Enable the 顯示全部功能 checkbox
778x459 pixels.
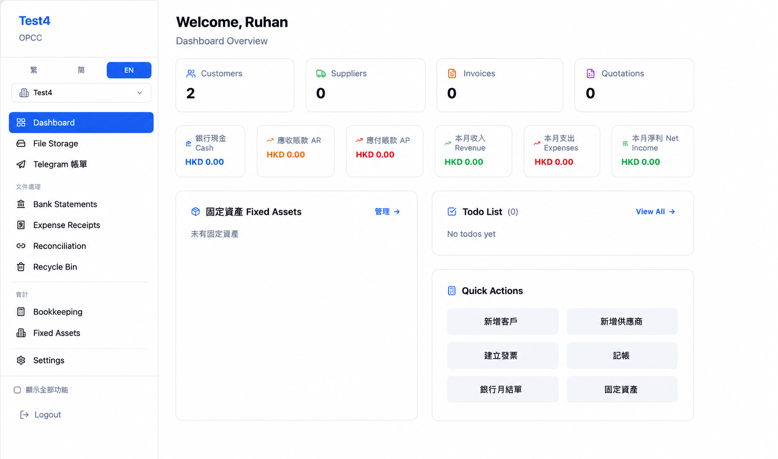(17, 390)
